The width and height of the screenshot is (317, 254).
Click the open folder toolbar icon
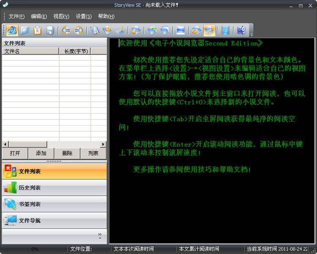25,31
